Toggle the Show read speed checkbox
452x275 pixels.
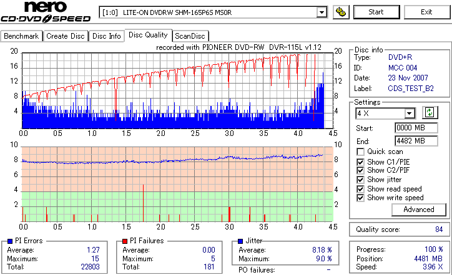(360, 189)
